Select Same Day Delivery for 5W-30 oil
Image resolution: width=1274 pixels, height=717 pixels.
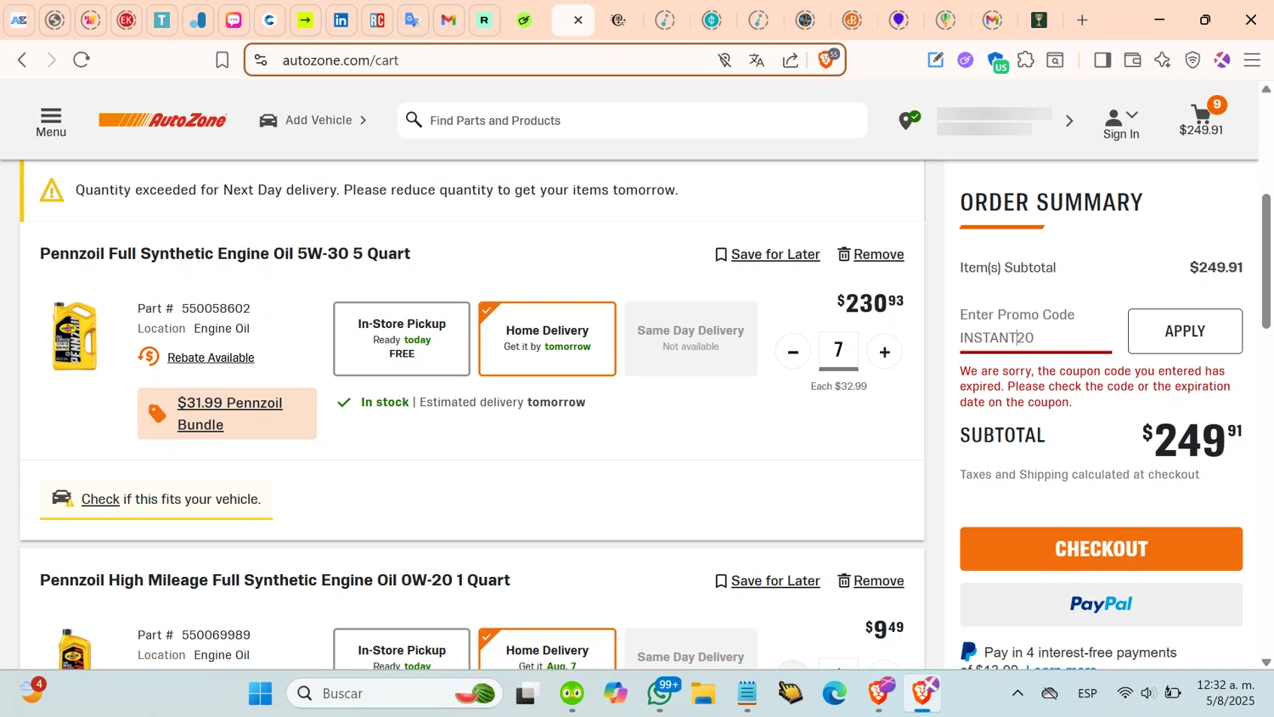691,338
